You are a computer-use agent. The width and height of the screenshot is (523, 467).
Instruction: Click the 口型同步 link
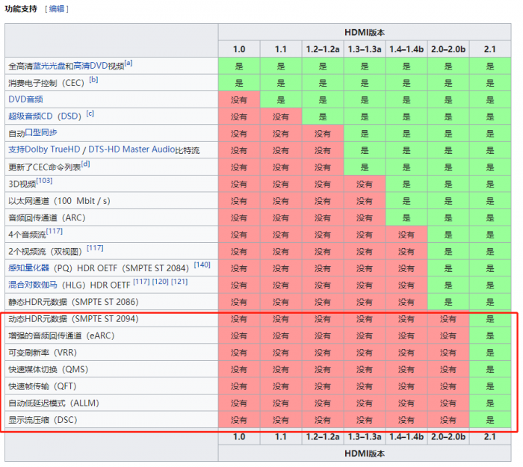click(41, 133)
